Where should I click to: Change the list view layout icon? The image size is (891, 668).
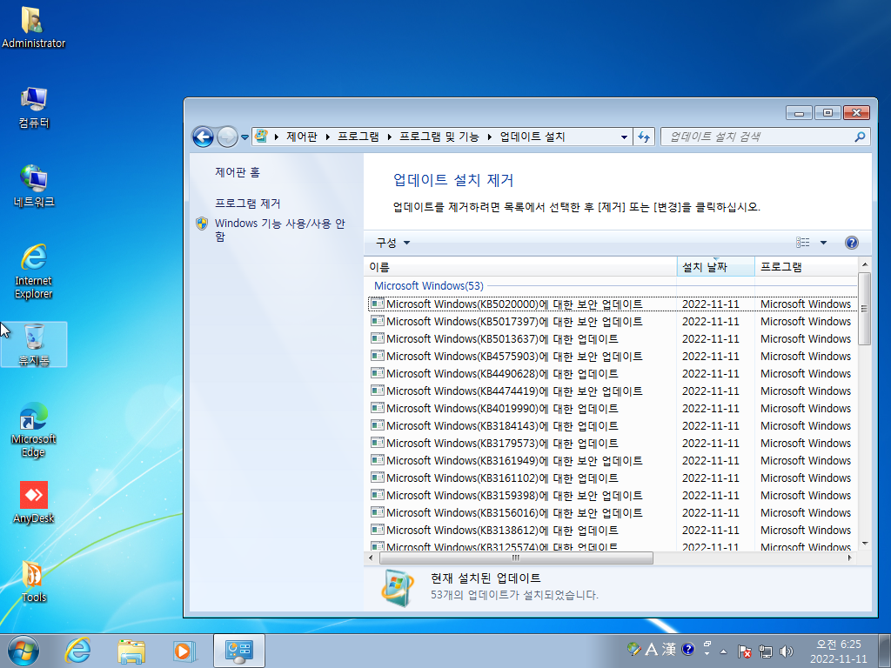pos(802,243)
